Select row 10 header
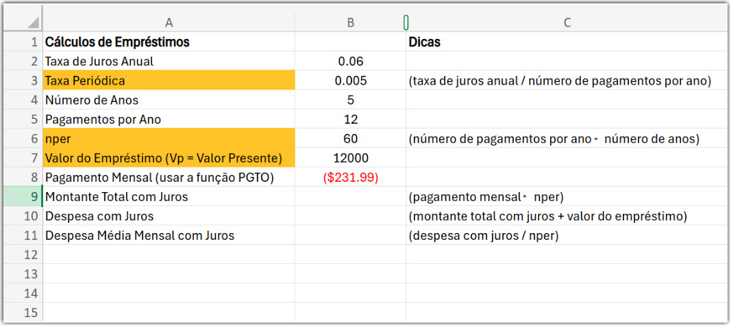Screen dimensions: 731x326 pos(23,216)
